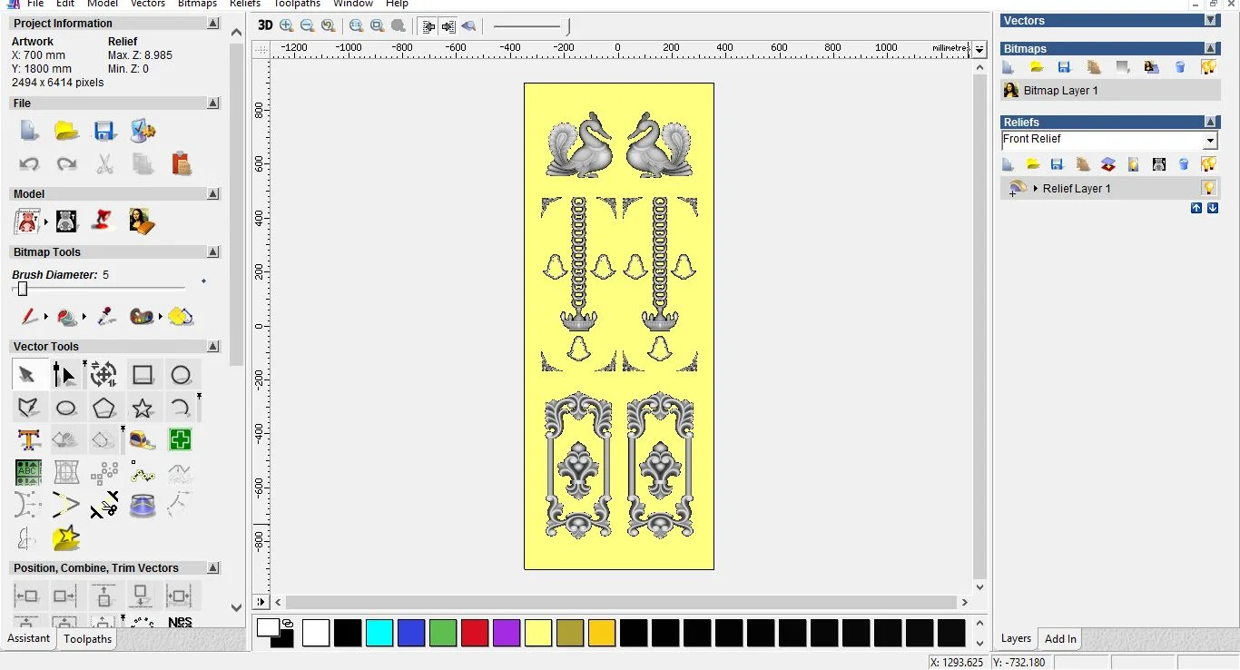Select the cyan colour swatch

coord(379,633)
